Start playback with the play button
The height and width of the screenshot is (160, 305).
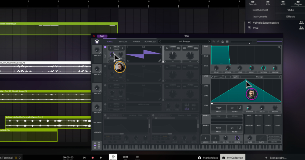point(101,158)
